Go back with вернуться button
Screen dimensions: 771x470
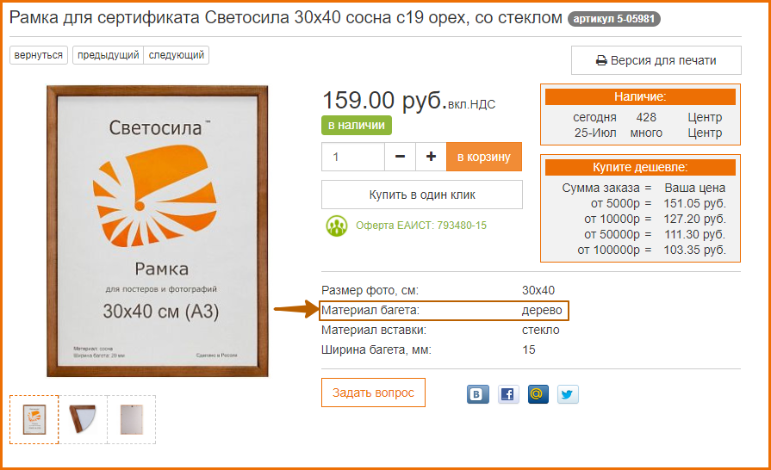click(x=39, y=55)
